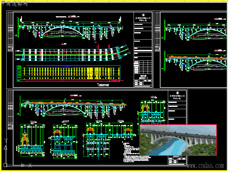
Task: Select the 1/2 E-E cross-section label
Action: 153,97
